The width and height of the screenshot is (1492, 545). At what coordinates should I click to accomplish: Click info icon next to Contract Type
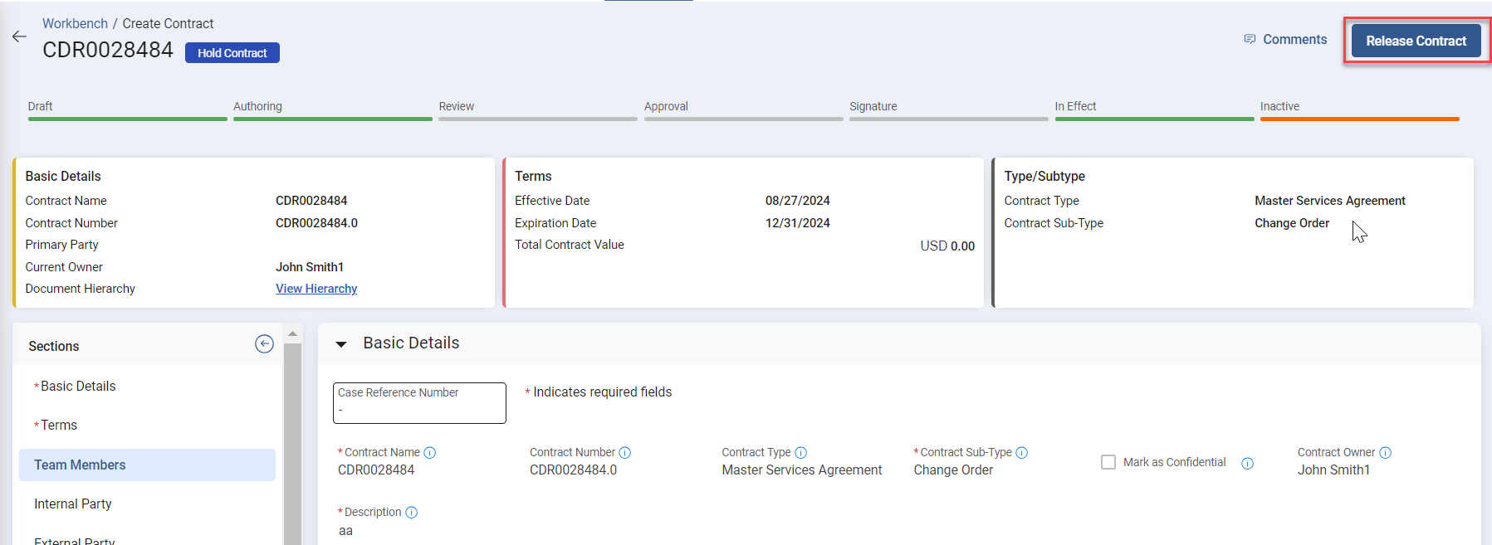click(801, 453)
